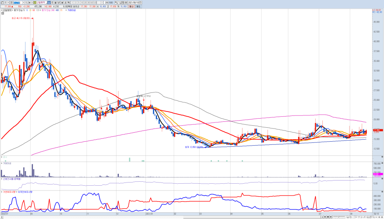The height and width of the screenshot is (219, 384).
Task: Click the 종가 단순 240 legend label
Action: tap(48, 10)
